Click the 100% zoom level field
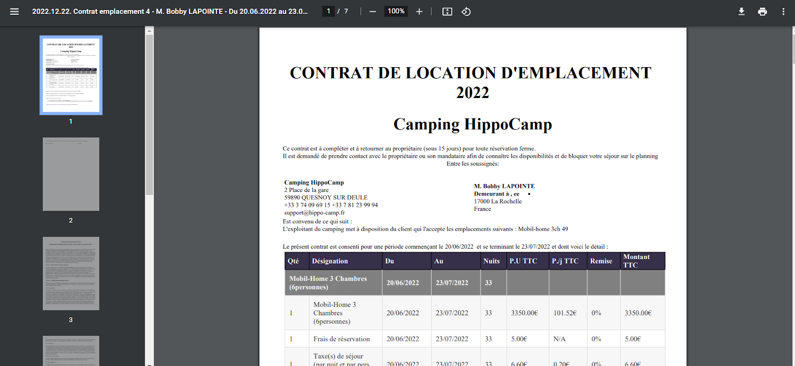 pyautogui.click(x=396, y=11)
